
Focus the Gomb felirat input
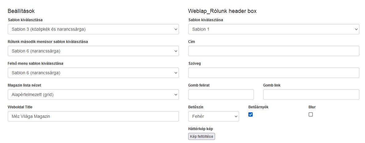[x=221, y=95]
